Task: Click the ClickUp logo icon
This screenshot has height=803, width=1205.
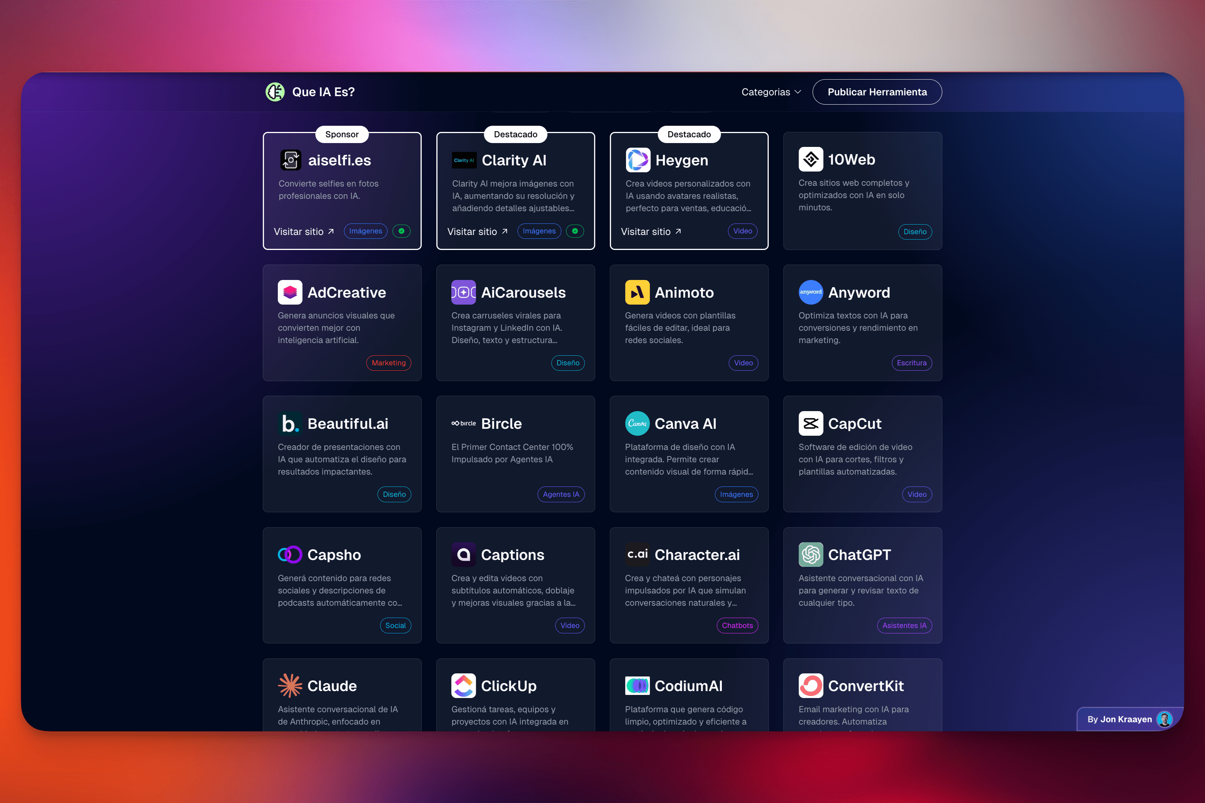Action: pyautogui.click(x=463, y=686)
